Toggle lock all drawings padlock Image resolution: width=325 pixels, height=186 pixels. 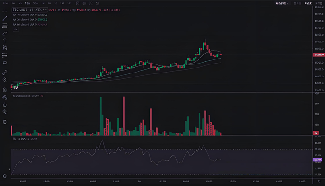(x=5, y=104)
